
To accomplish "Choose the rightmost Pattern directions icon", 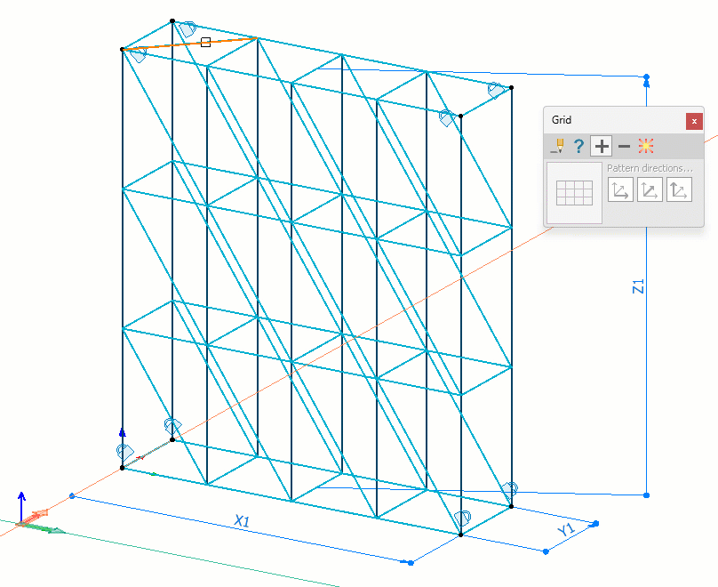I will [x=678, y=189].
